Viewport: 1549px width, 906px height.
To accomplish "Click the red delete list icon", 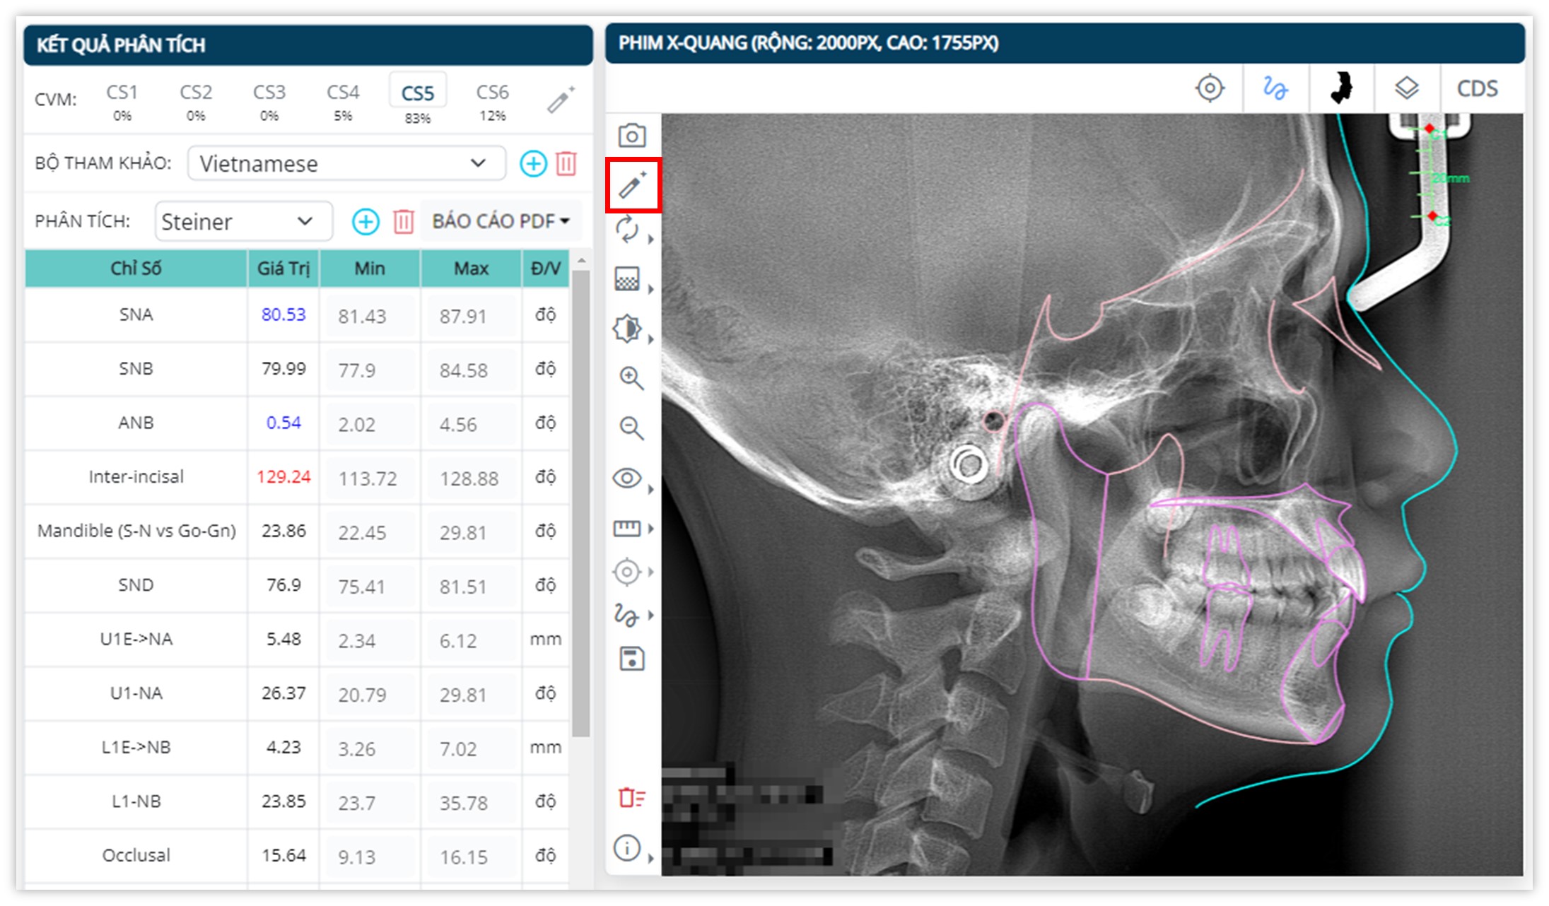I will tap(631, 798).
